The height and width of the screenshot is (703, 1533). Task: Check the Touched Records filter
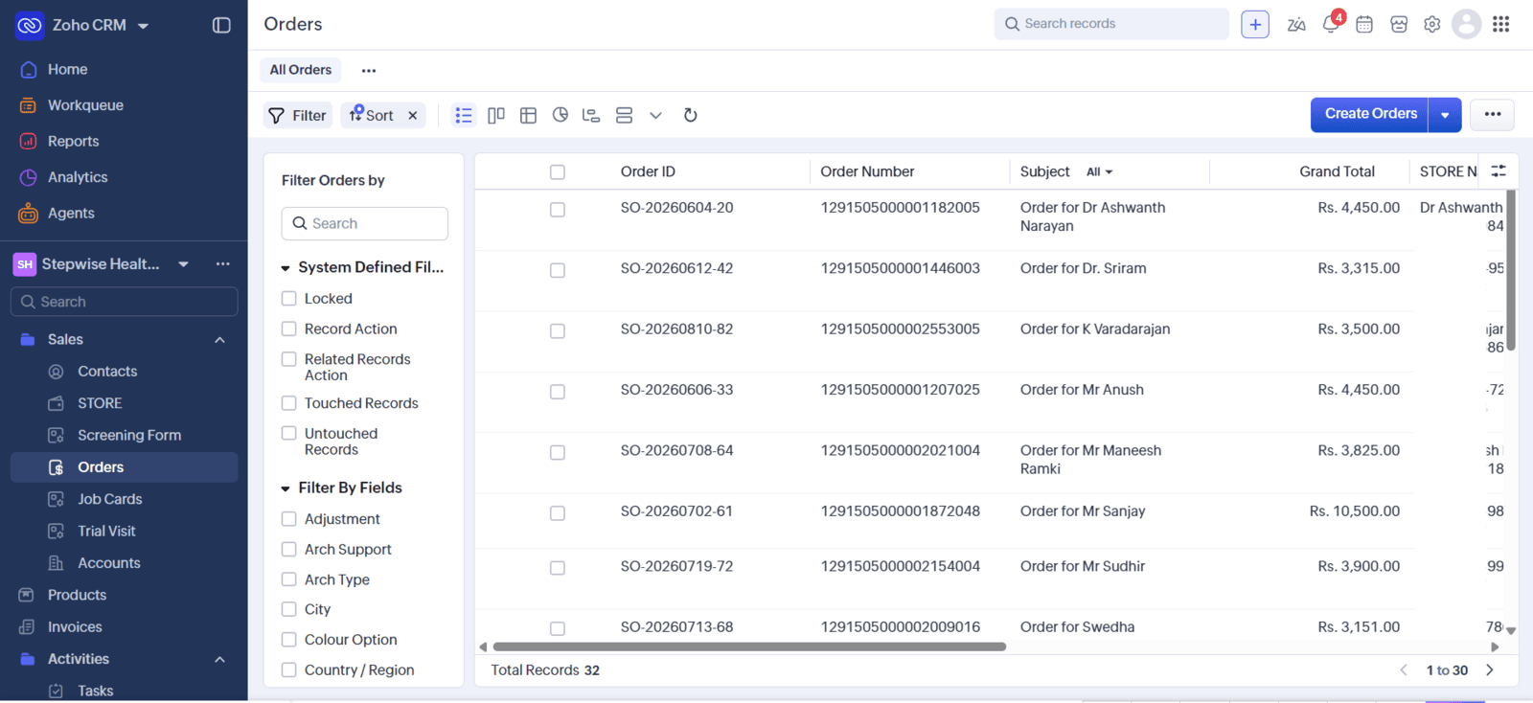tap(288, 403)
